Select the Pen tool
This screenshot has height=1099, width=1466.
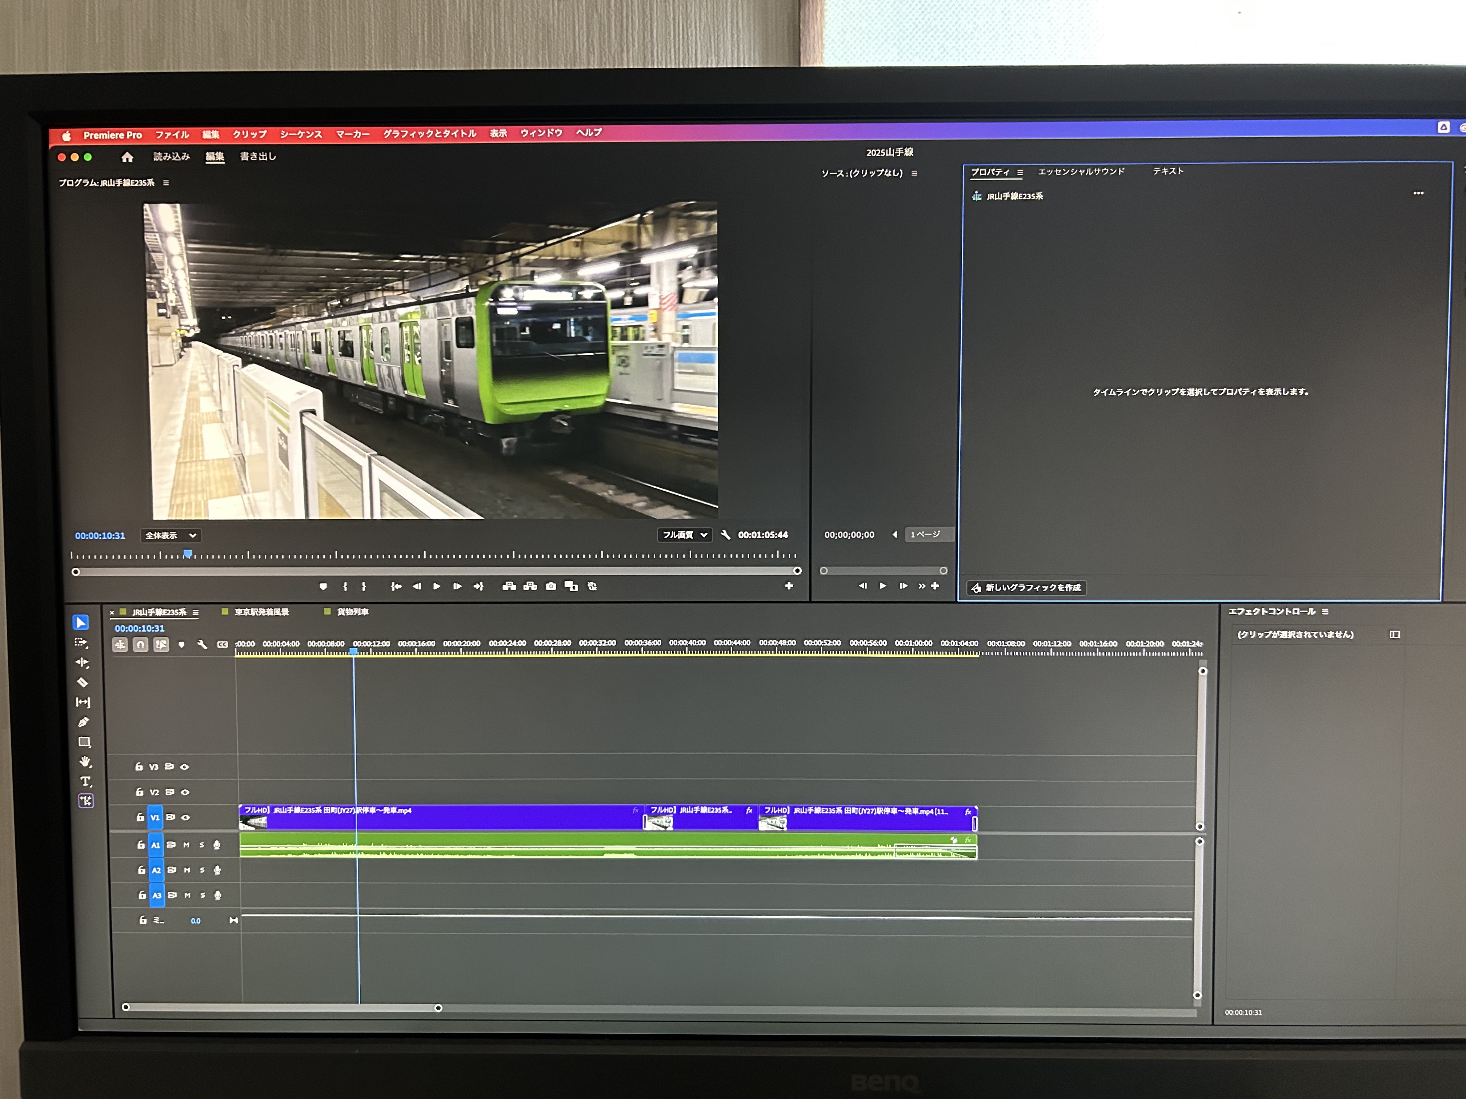(84, 722)
